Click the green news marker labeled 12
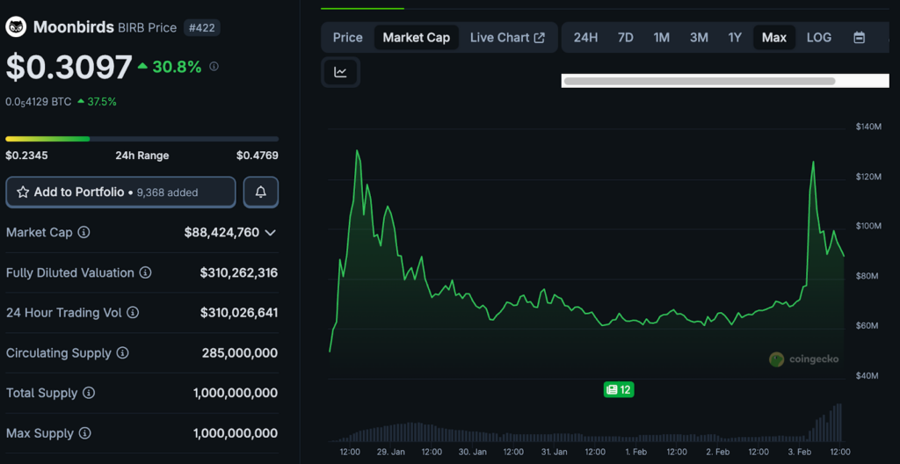Image resolution: width=900 pixels, height=464 pixels. tap(618, 389)
